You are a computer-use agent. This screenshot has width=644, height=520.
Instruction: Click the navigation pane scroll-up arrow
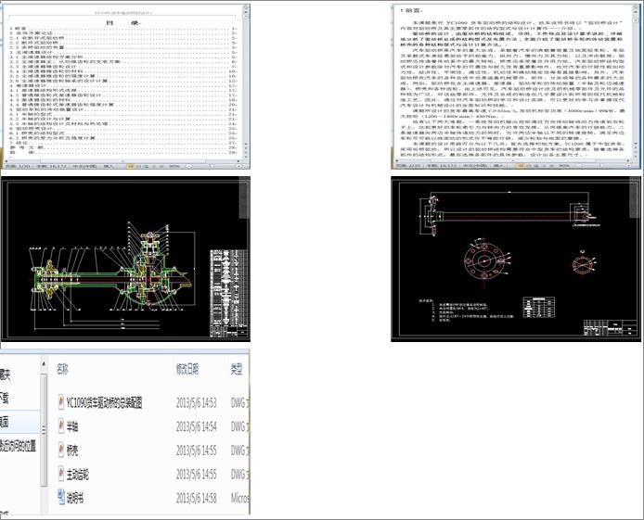(44, 363)
